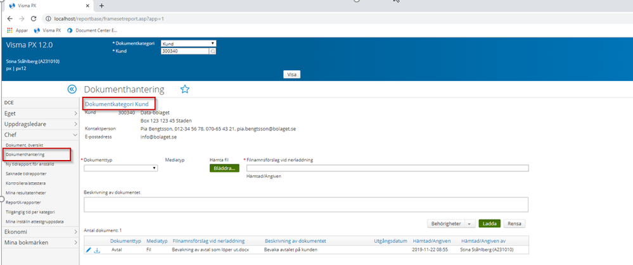Open the Visma PX bookmark

(x=48, y=30)
